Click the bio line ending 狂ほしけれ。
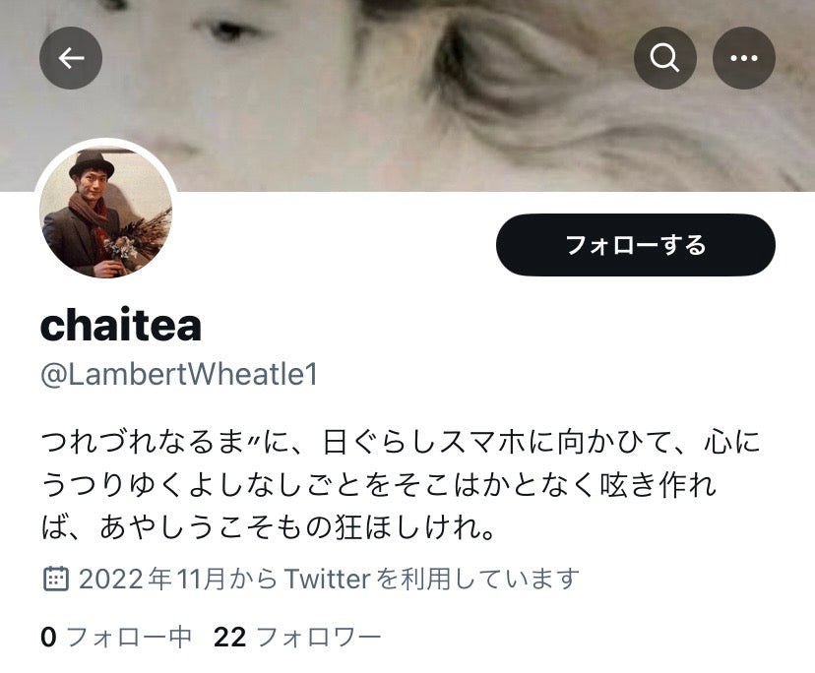The width and height of the screenshot is (815, 673). click(x=268, y=527)
